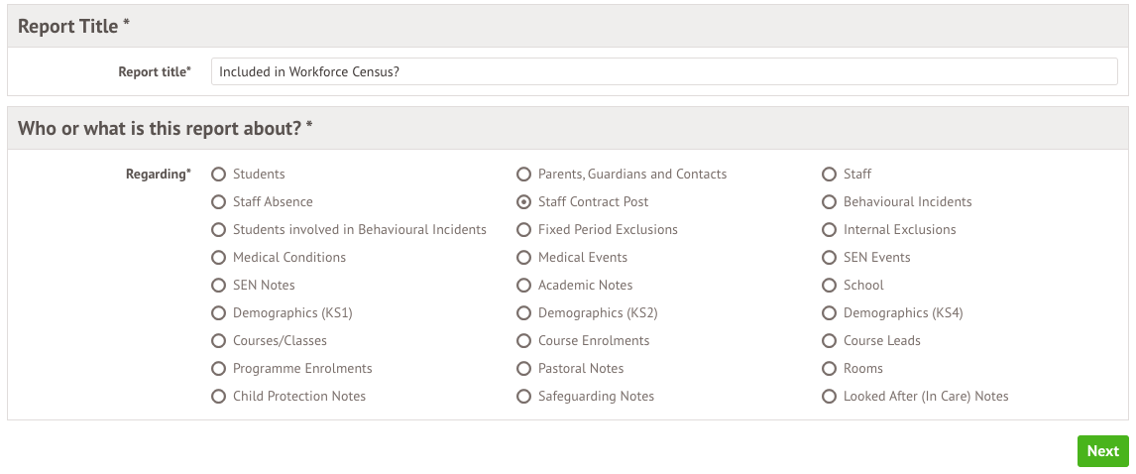Select Courses/Classes option
The height and width of the screenshot is (474, 1136).
[219, 341]
